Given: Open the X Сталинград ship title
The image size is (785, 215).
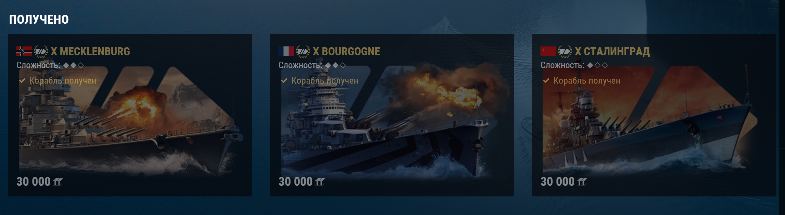Looking at the screenshot, I should tap(612, 51).
